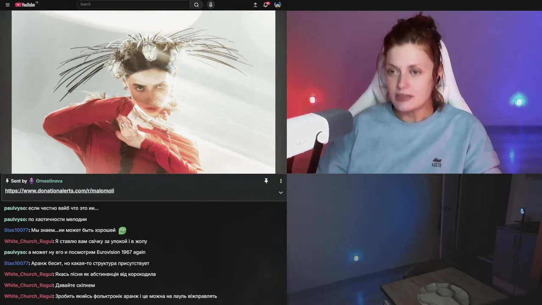542x305 pixels.
Task: Open the donationalerts.com/r/malomoli link
Action: pos(60,191)
